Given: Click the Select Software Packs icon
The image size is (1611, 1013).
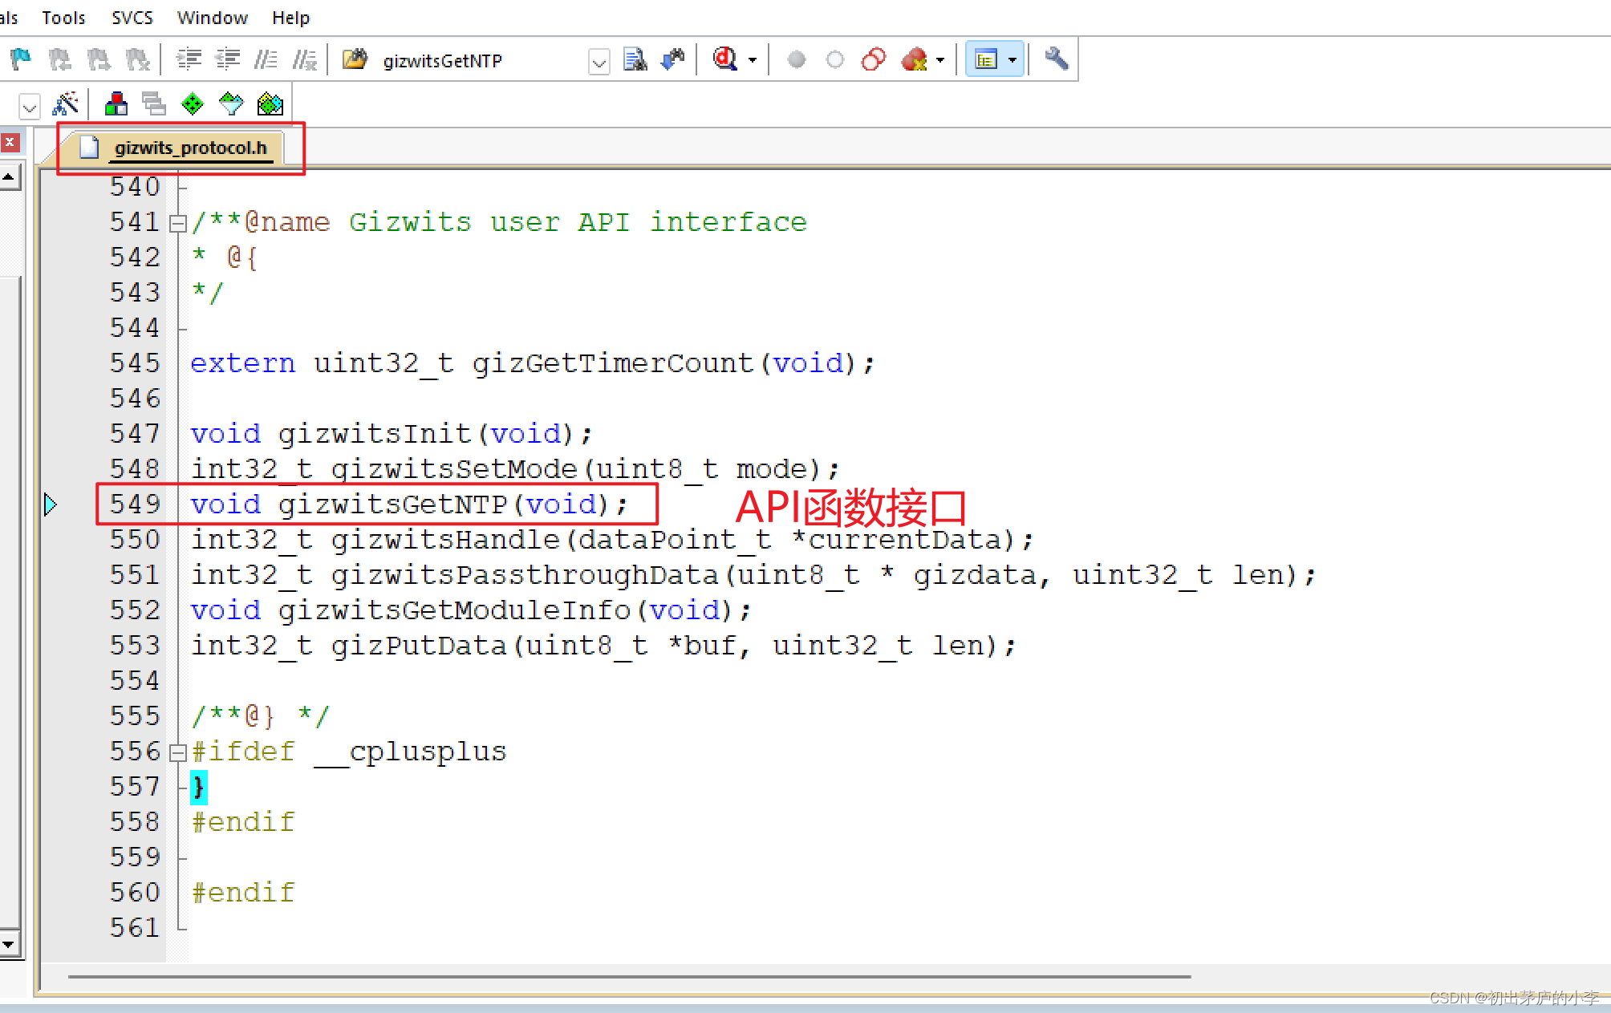Looking at the screenshot, I should coord(231,103).
